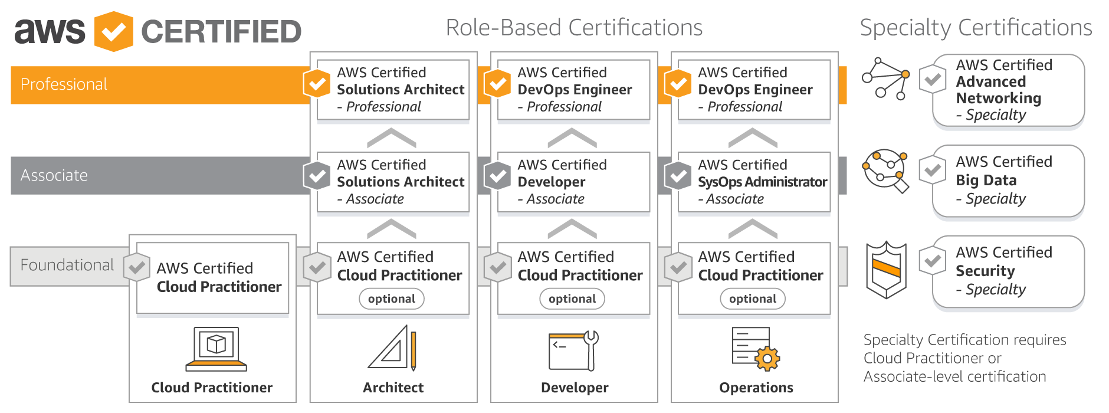1109x413 pixels.
Task: Select the Developer terminal wrench icon
Action: click(x=573, y=350)
